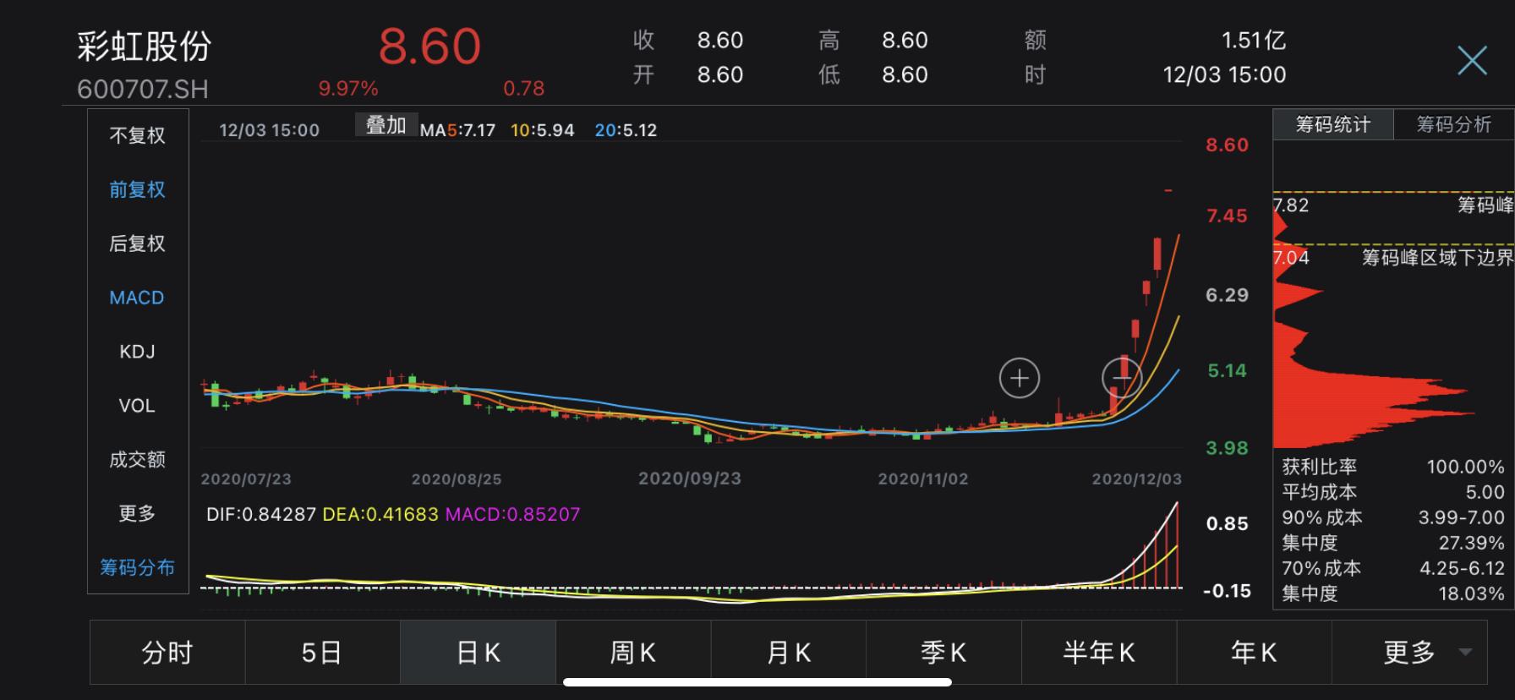
Task: Tap the MA20 5.12 label
Action: coord(626,130)
